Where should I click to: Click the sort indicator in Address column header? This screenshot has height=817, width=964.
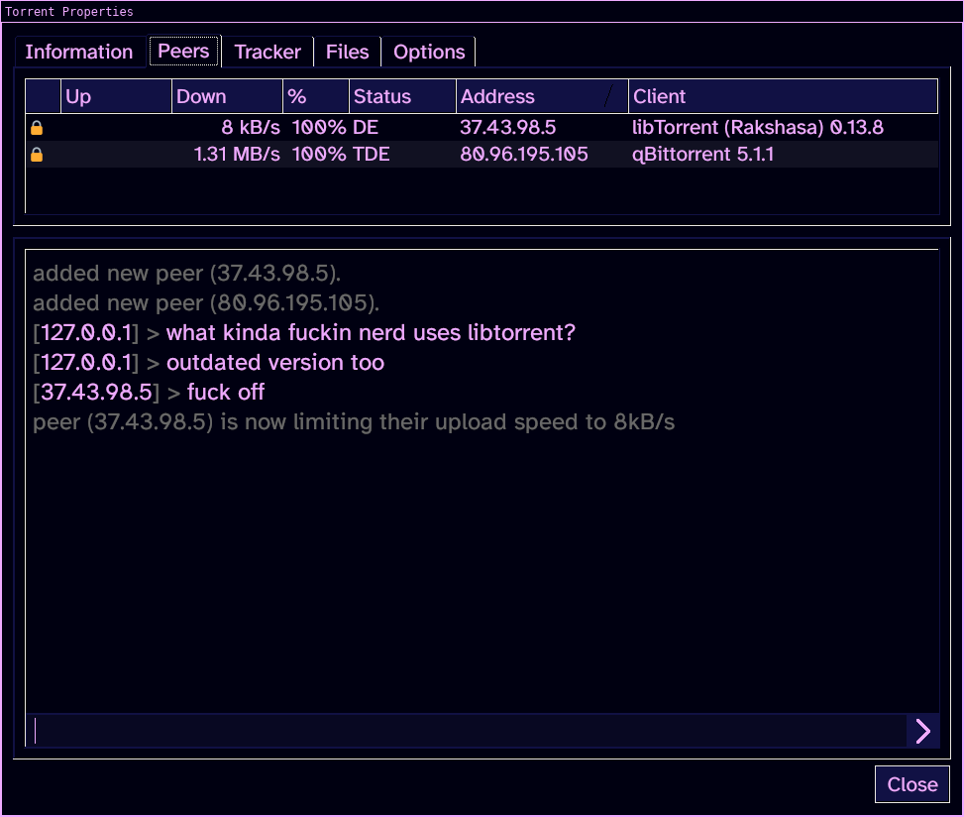coord(609,96)
